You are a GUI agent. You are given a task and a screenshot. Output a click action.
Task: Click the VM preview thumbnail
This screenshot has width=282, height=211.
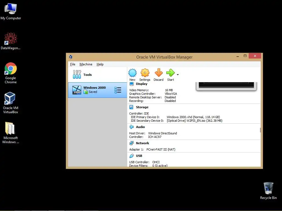[226, 86]
